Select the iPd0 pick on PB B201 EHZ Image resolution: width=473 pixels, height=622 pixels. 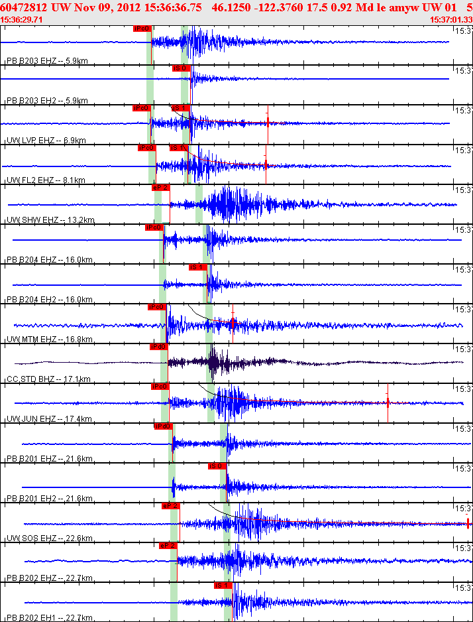(164, 426)
